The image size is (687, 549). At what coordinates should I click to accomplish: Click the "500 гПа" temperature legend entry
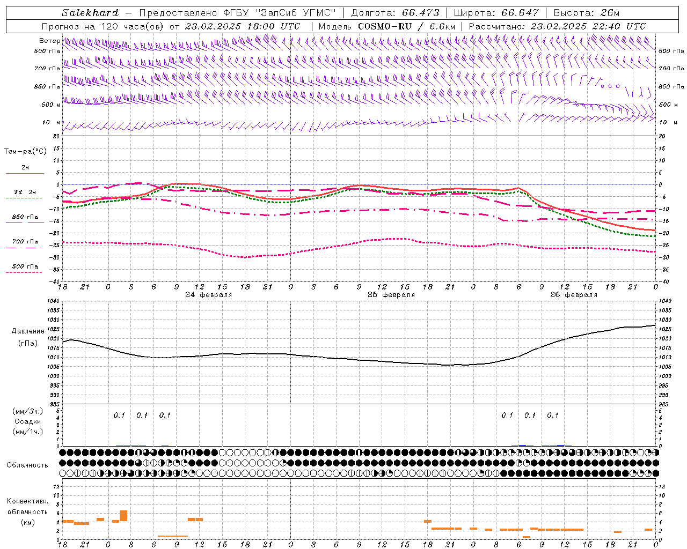pos(25,266)
